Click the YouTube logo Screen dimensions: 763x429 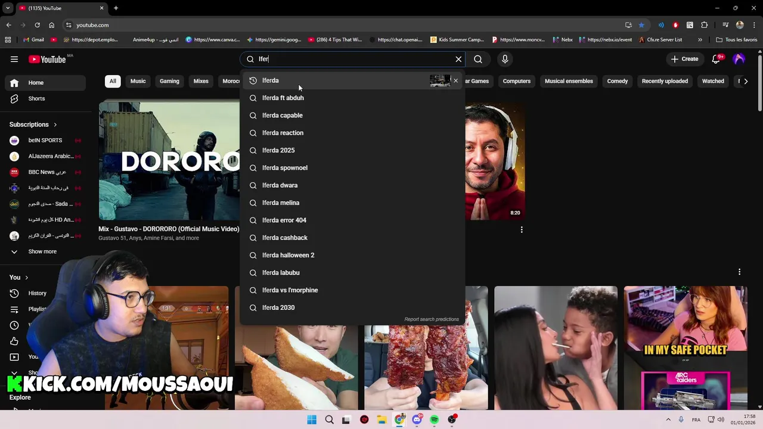click(x=48, y=59)
